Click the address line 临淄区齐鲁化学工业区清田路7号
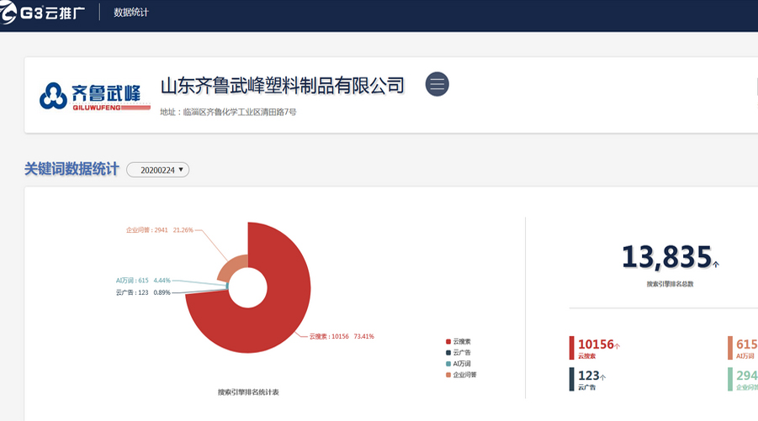The width and height of the screenshot is (758, 421). click(x=228, y=112)
